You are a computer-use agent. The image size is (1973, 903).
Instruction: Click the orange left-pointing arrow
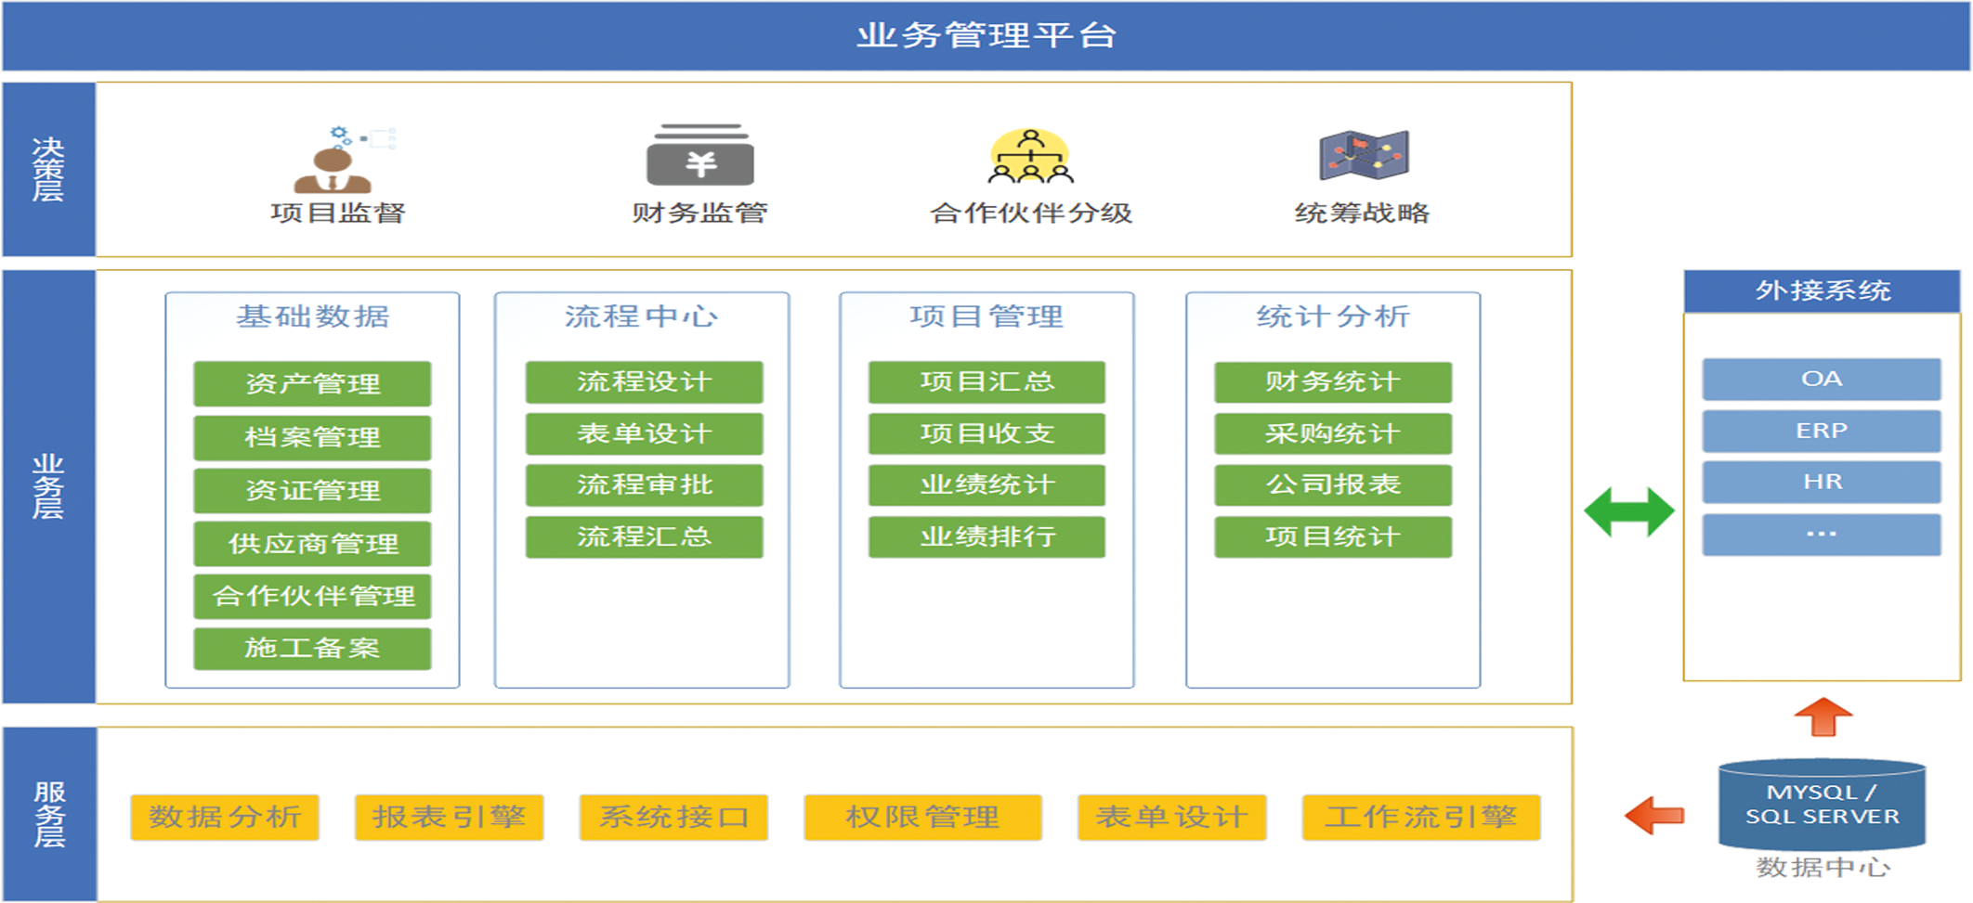pos(1654,815)
